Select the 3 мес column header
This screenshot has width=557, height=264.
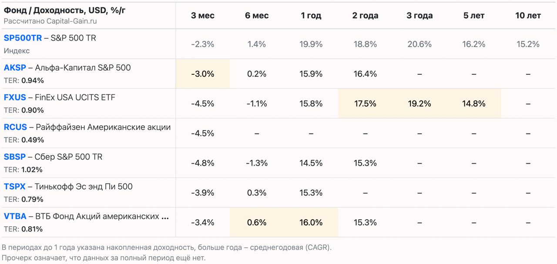coord(203,16)
